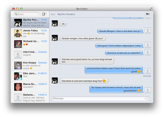164x118 pixels.
Task: Click the green zoom window button
Action: click(21, 9)
